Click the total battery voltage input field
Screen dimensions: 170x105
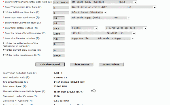pyautogui.click(x=59, y=28)
